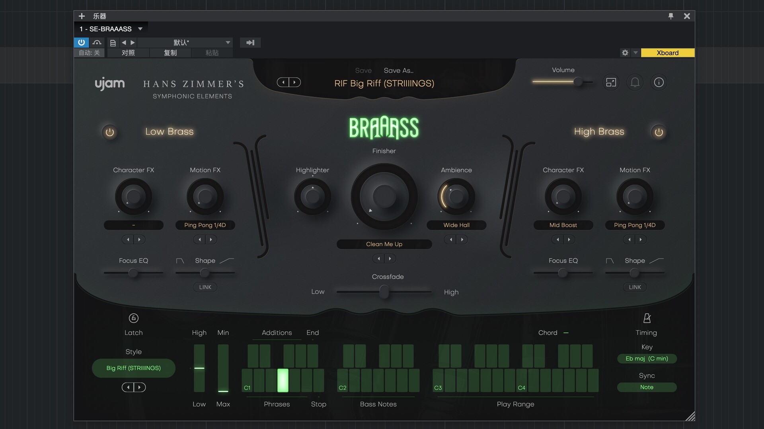Select next Style

139,387
